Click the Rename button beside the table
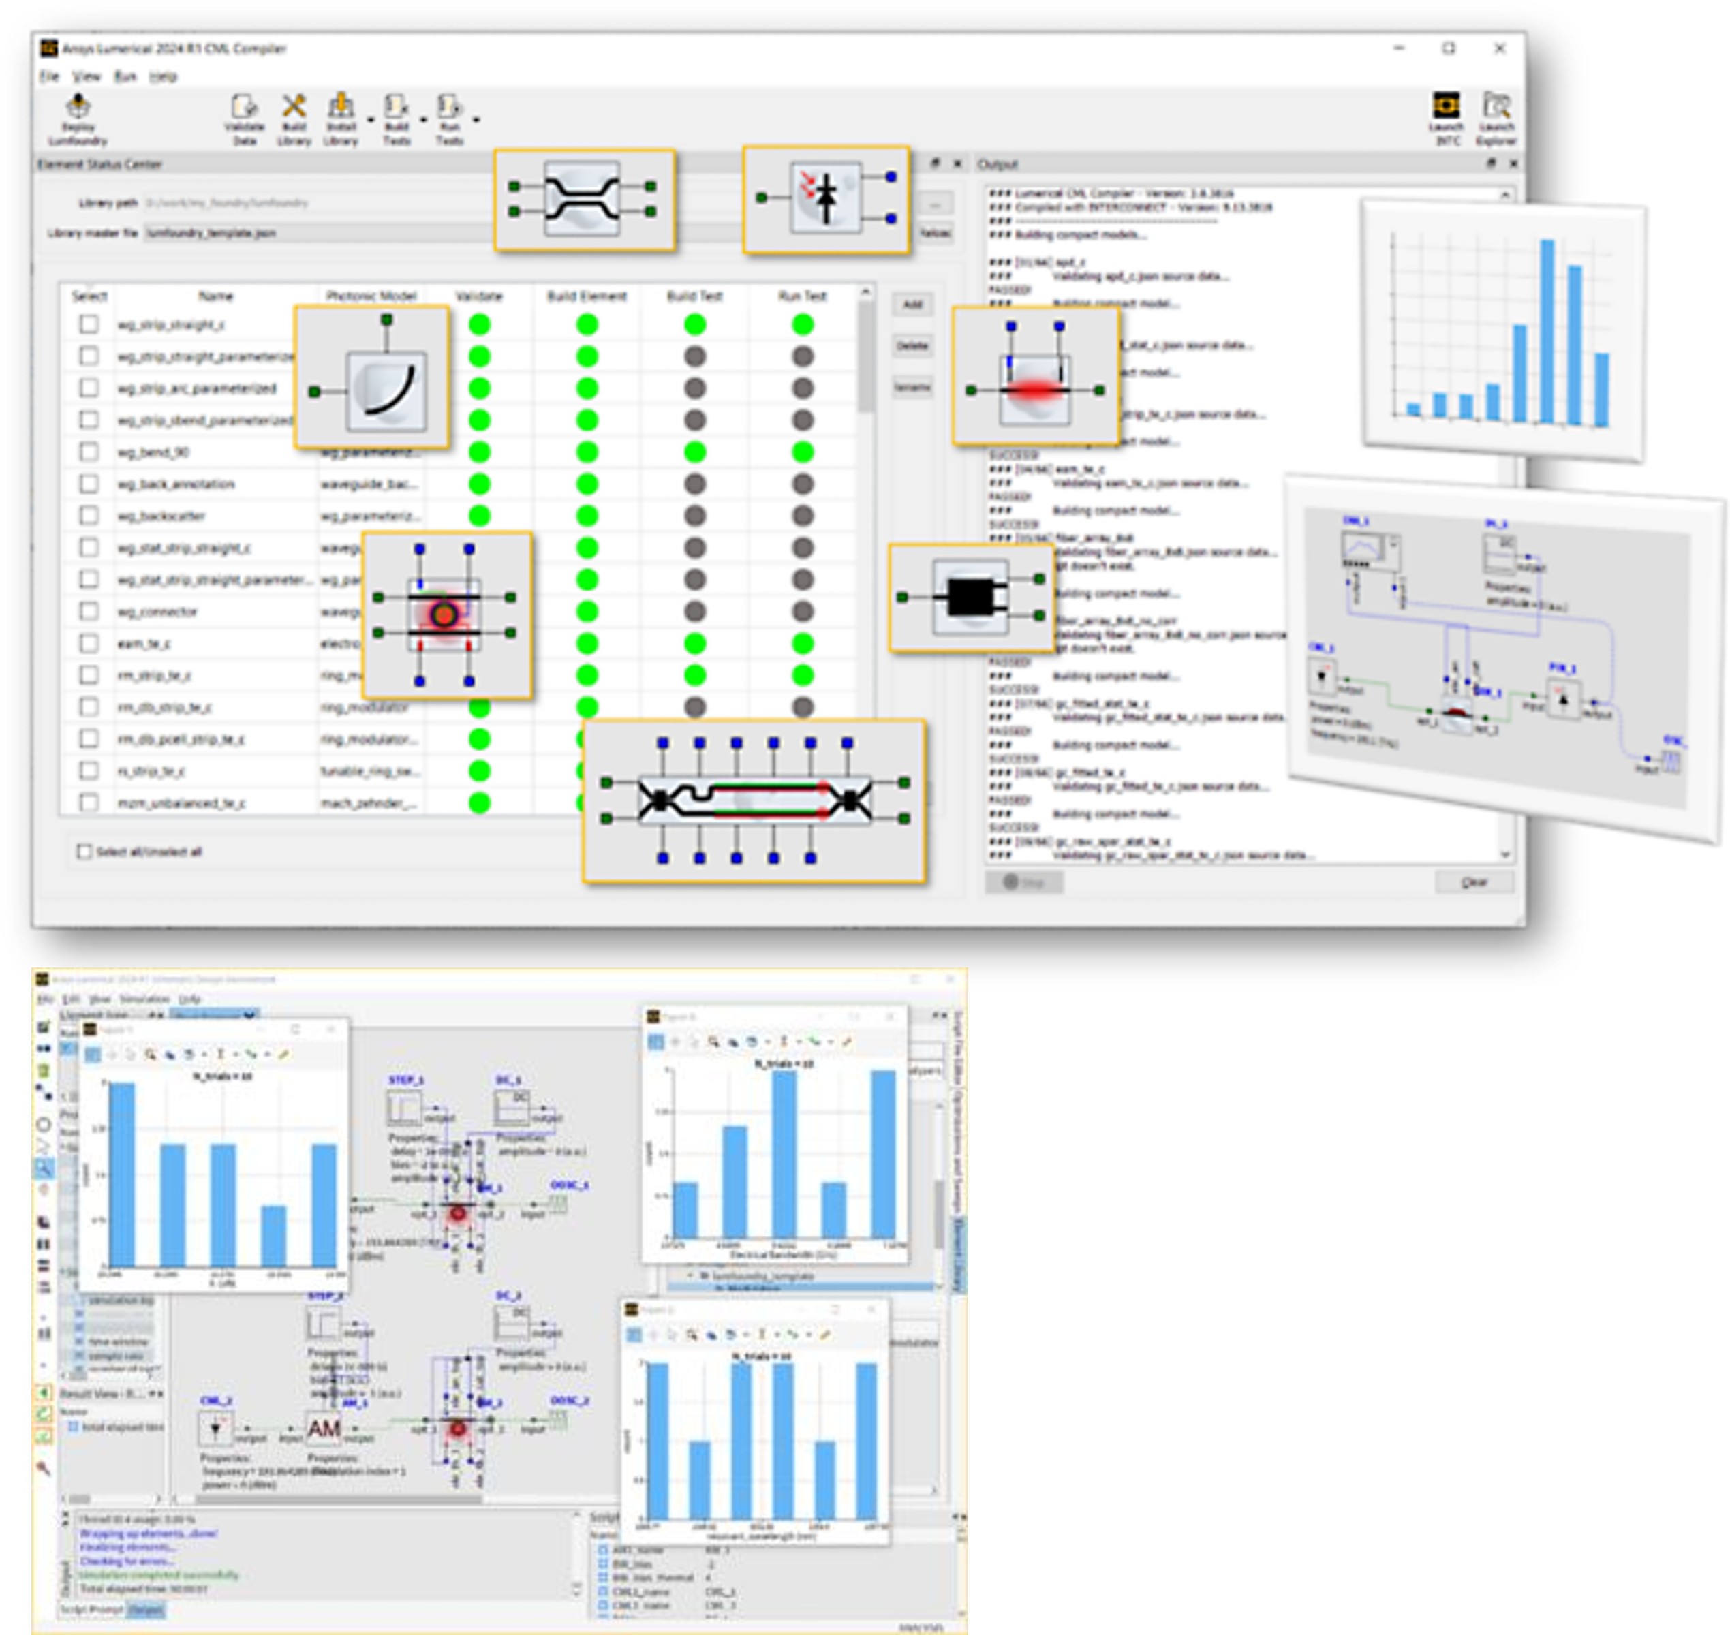This screenshot has width=1730, height=1635. pyautogui.click(x=912, y=386)
